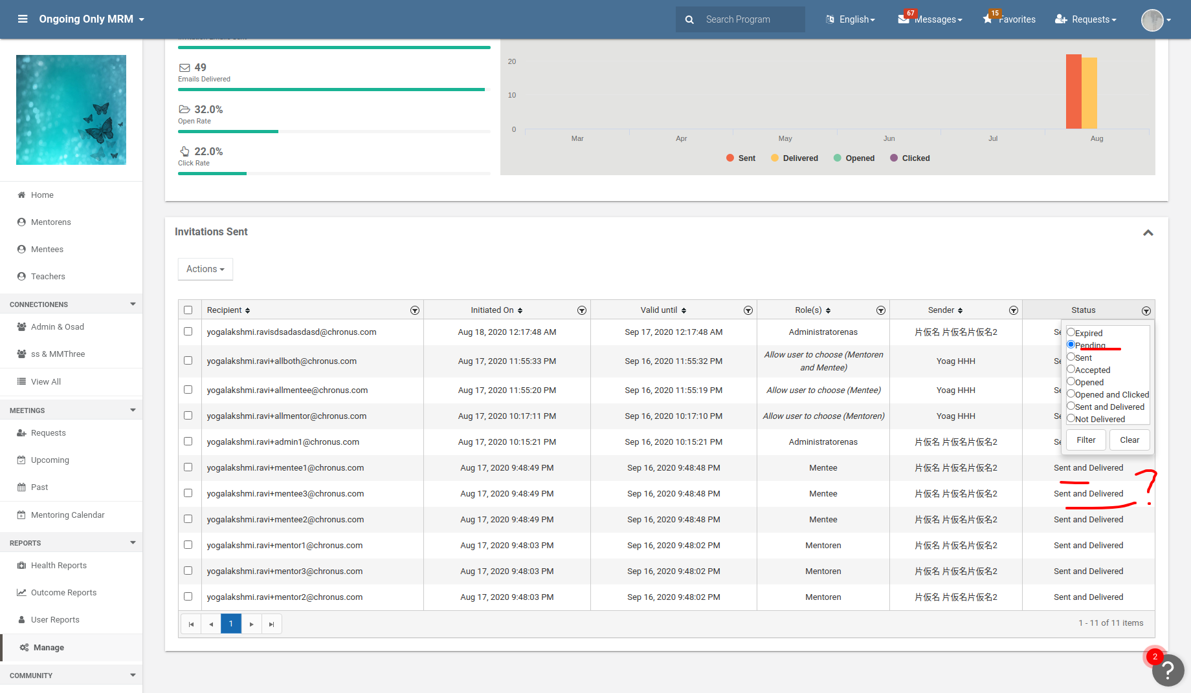
Task: Click the Messages envelope icon
Action: click(904, 19)
